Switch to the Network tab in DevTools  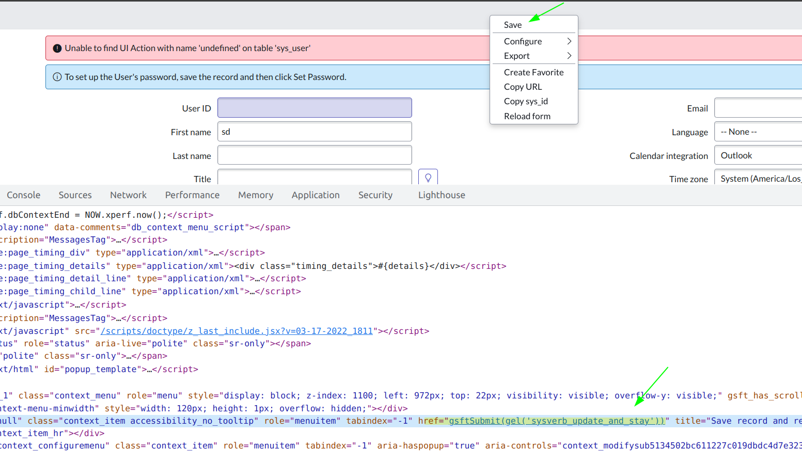click(x=128, y=195)
